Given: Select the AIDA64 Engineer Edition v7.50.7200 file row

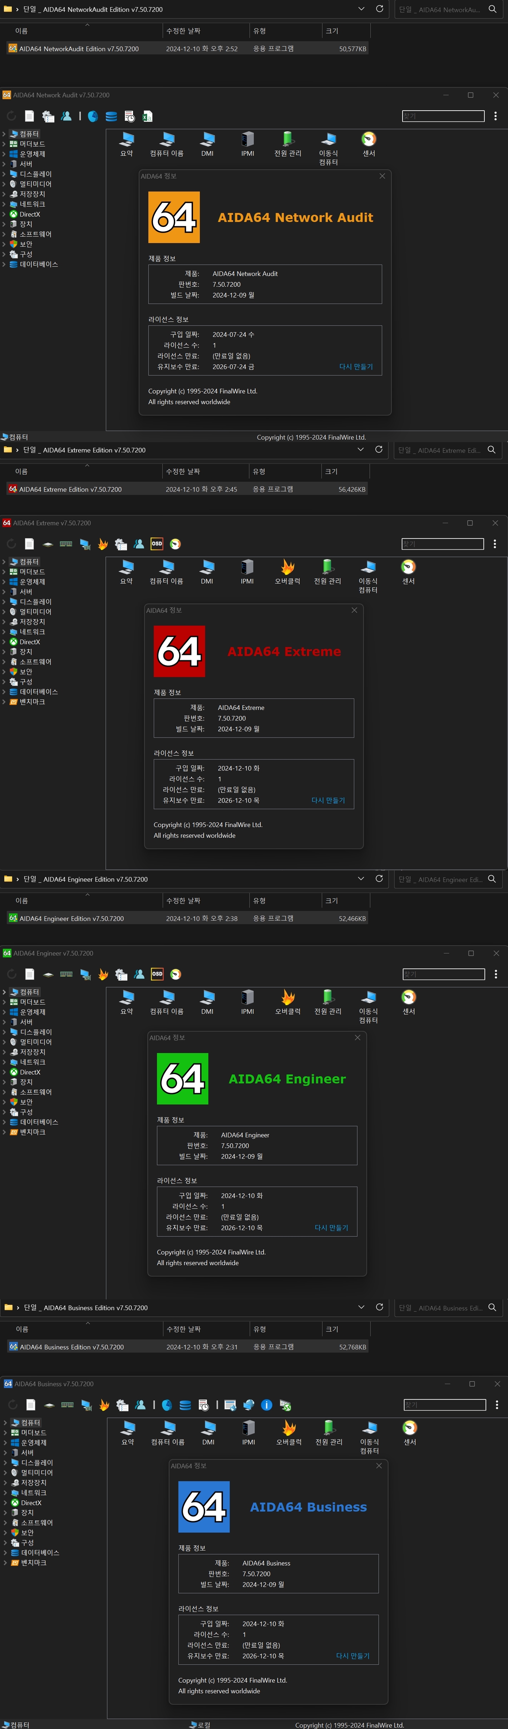Looking at the screenshot, I should tap(187, 918).
